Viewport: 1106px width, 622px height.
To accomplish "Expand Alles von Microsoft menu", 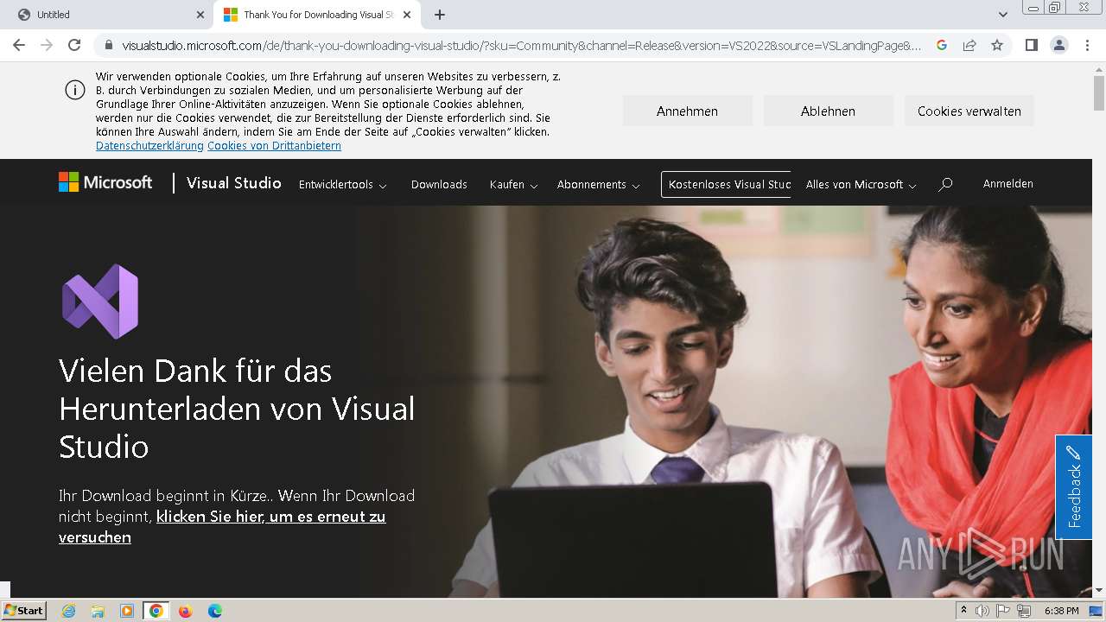I will click(861, 185).
